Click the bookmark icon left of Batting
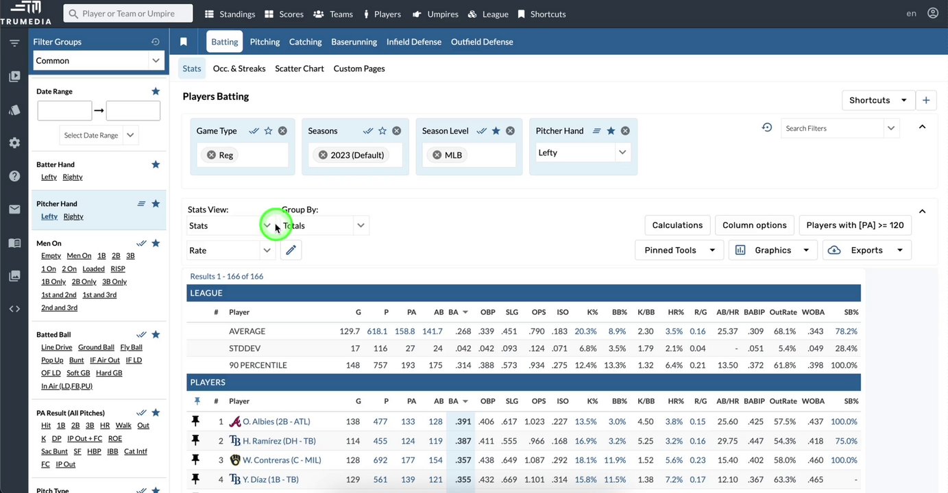The width and height of the screenshot is (948, 493). coord(184,42)
